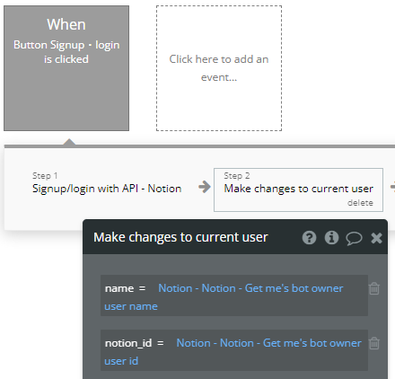Add a new event in the dashed box
The width and height of the screenshot is (395, 379).
click(x=219, y=68)
